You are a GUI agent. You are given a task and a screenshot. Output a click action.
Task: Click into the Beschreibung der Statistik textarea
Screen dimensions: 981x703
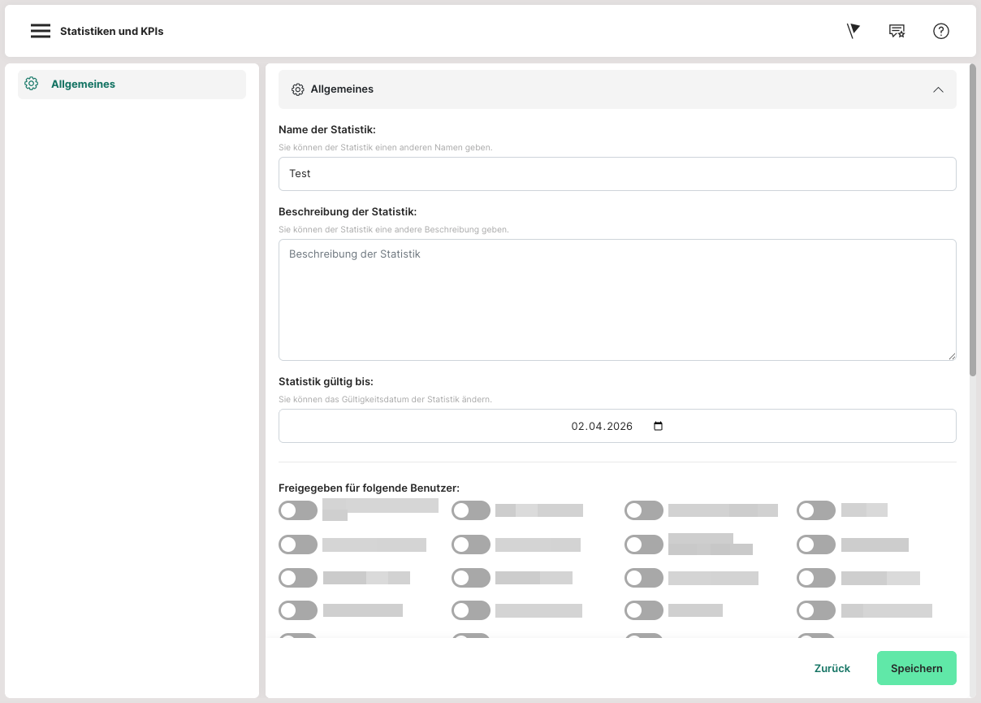617,299
